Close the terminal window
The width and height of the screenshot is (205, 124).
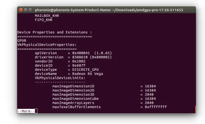[21, 10]
